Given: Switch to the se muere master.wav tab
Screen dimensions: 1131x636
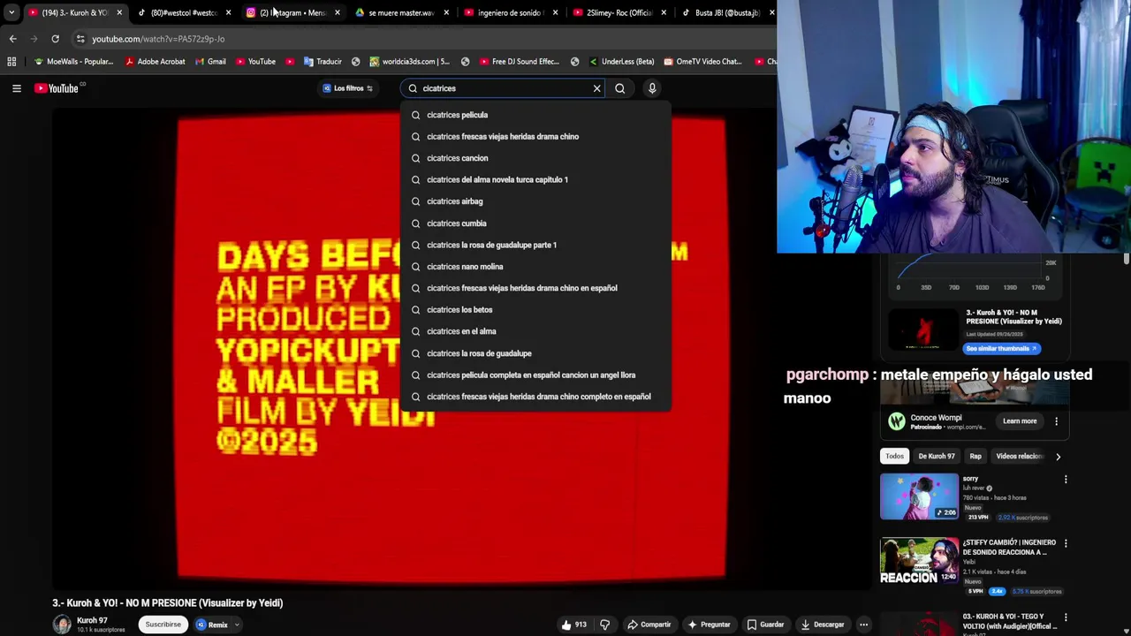Looking at the screenshot, I should click(400, 12).
